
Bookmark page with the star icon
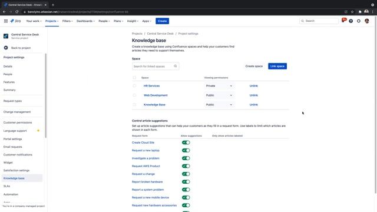pos(352,12)
